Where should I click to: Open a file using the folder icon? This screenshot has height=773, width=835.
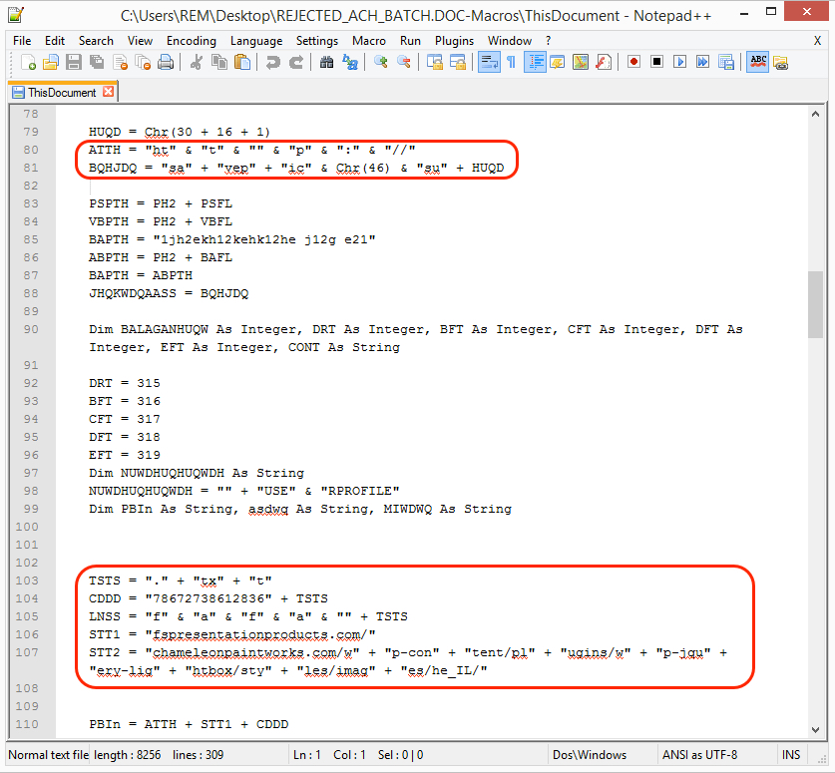[x=51, y=62]
